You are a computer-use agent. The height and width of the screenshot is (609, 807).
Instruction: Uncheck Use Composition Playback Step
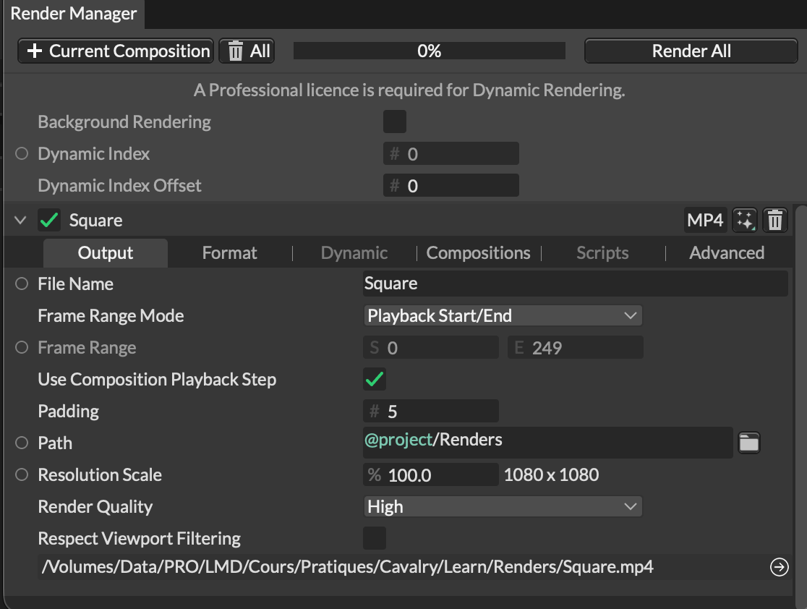[x=375, y=379]
